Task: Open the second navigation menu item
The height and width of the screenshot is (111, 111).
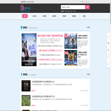Action: pos(35,16)
